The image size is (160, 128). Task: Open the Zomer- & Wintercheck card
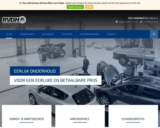27,116
